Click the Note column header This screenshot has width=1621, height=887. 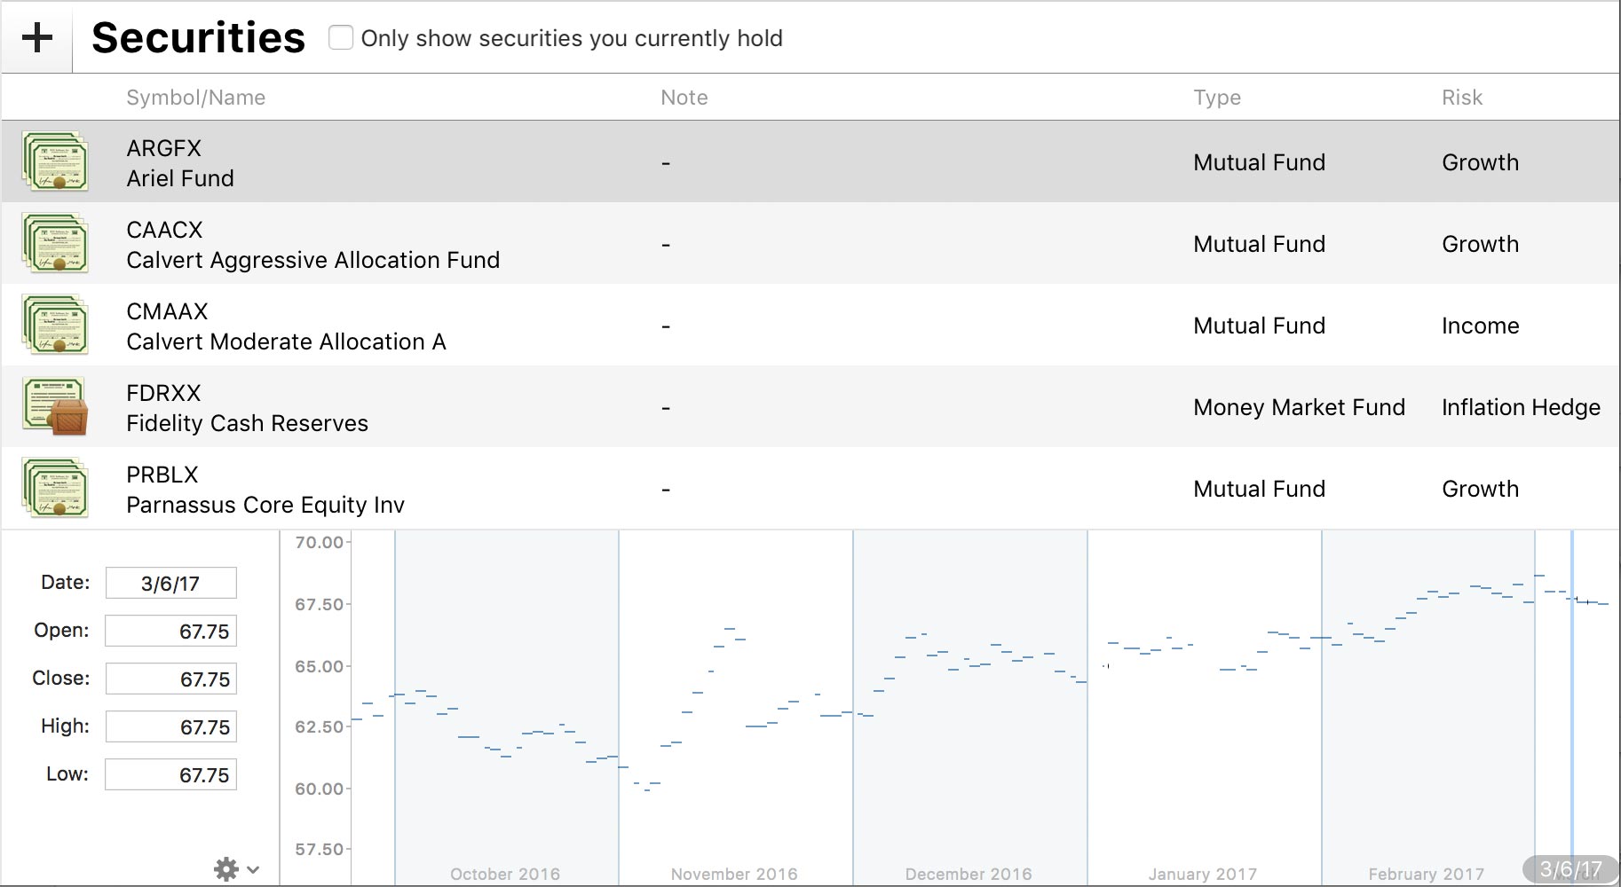pyautogui.click(x=684, y=98)
